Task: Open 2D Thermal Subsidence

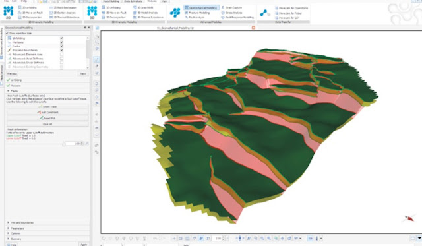Action: tap(65, 18)
